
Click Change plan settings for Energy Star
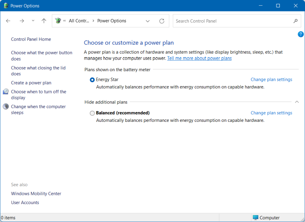pos(271,80)
